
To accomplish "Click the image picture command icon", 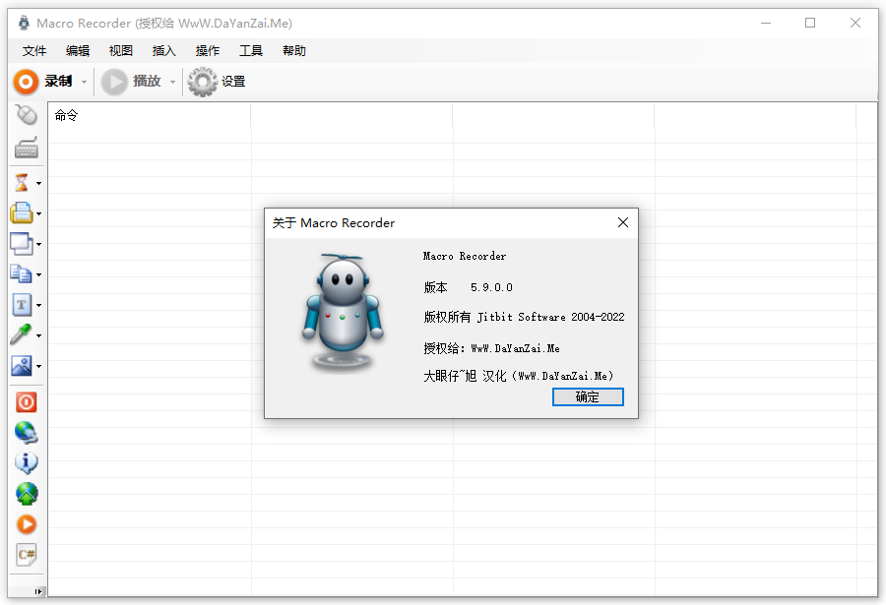I will (x=22, y=366).
